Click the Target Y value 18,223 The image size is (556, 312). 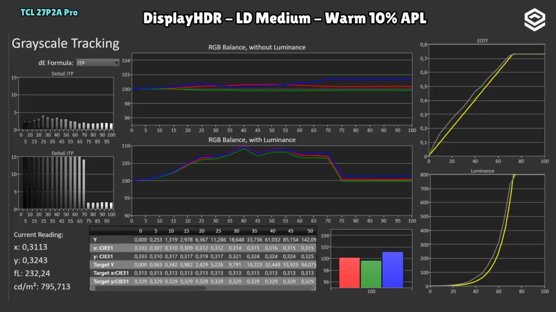pos(254,264)
